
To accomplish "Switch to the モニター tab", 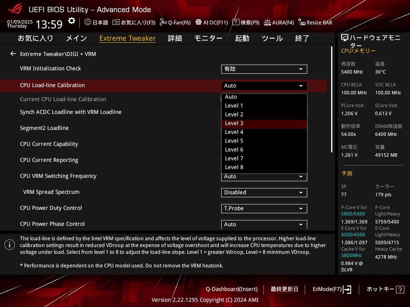I will (x=208, y=38).
